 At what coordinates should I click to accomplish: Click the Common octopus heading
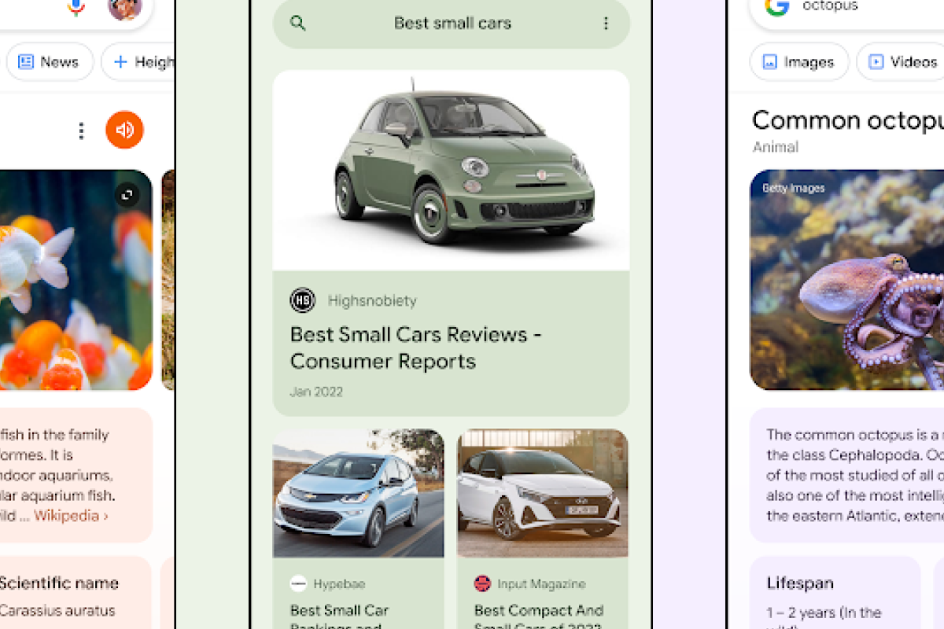(848, 120)
